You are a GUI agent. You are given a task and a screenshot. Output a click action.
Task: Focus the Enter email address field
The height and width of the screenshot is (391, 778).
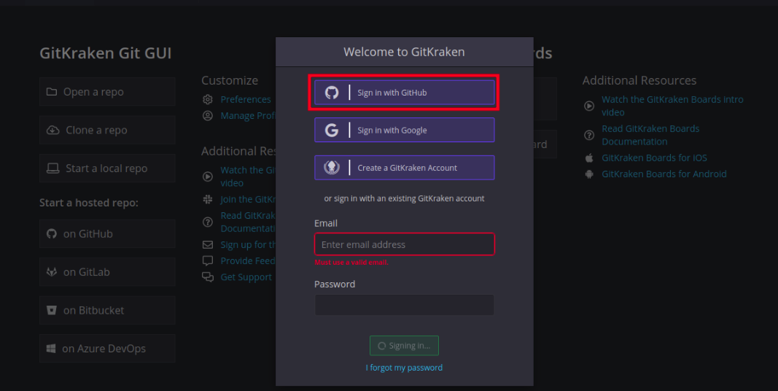(405, 244)
